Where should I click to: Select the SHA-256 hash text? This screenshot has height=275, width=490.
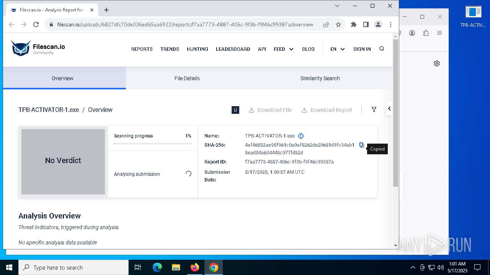click(x=300, y=149)
